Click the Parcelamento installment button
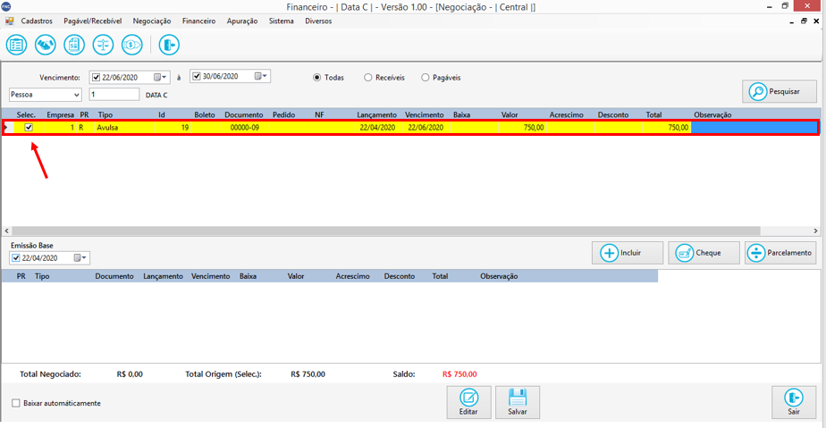Viewport: 826px width, 428px height. pyautogui.click(x=780, y=253)
